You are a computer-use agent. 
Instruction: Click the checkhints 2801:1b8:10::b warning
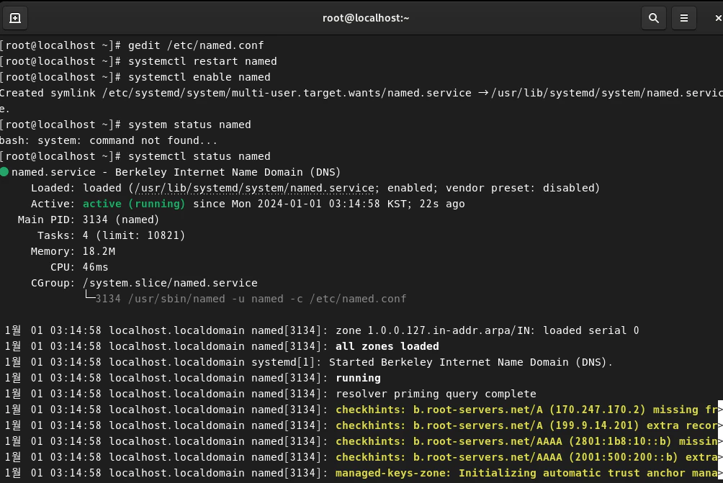point(526,441)
